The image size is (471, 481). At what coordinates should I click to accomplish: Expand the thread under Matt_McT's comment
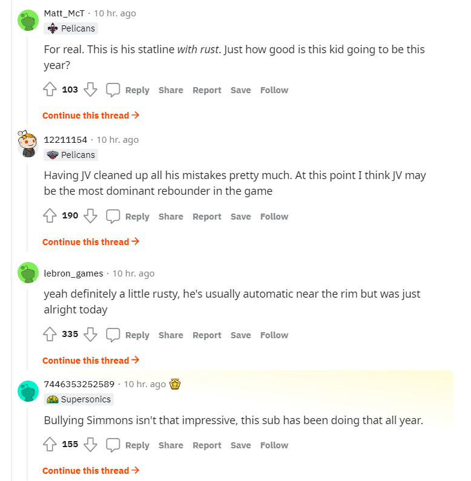(91, 116)
